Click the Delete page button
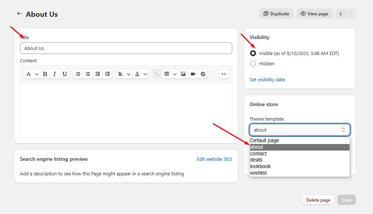Viewport: 373px width, 214px height. pyautogui.click(x=318, y=200)
